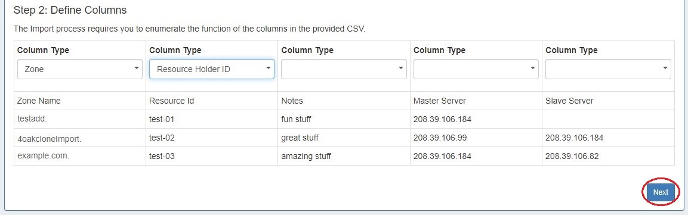Screen dimensions: 688x215
Task: Click the Zone Name header cell
Action: pos(80,101)
